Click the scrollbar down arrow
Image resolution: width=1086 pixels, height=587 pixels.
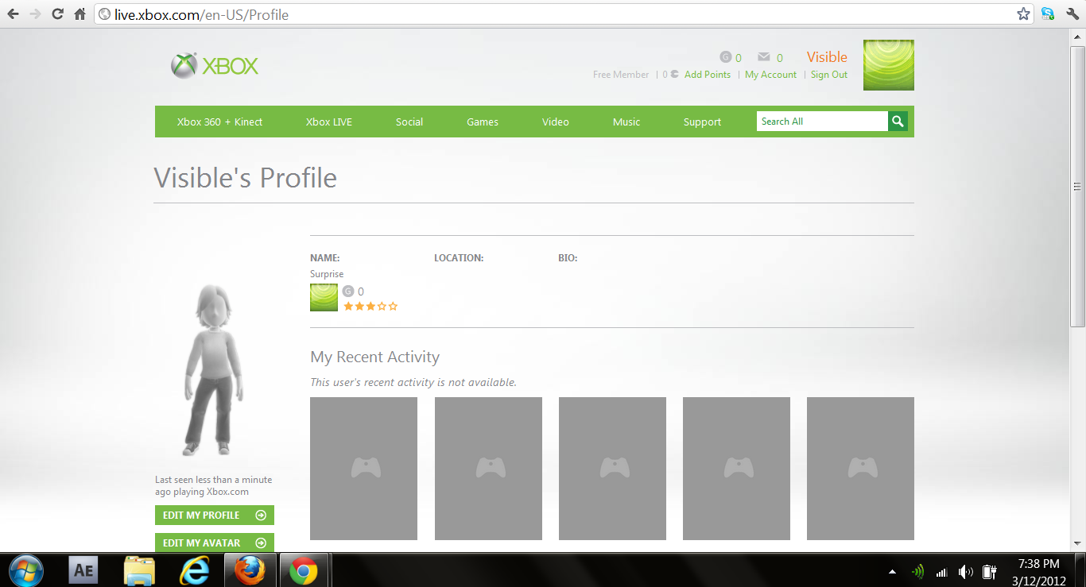[x=1078, y=544]
